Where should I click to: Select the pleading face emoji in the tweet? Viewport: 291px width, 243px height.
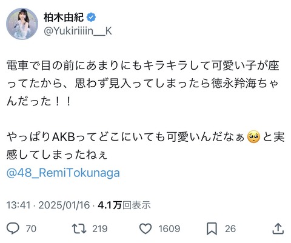[x=254, y=137]
